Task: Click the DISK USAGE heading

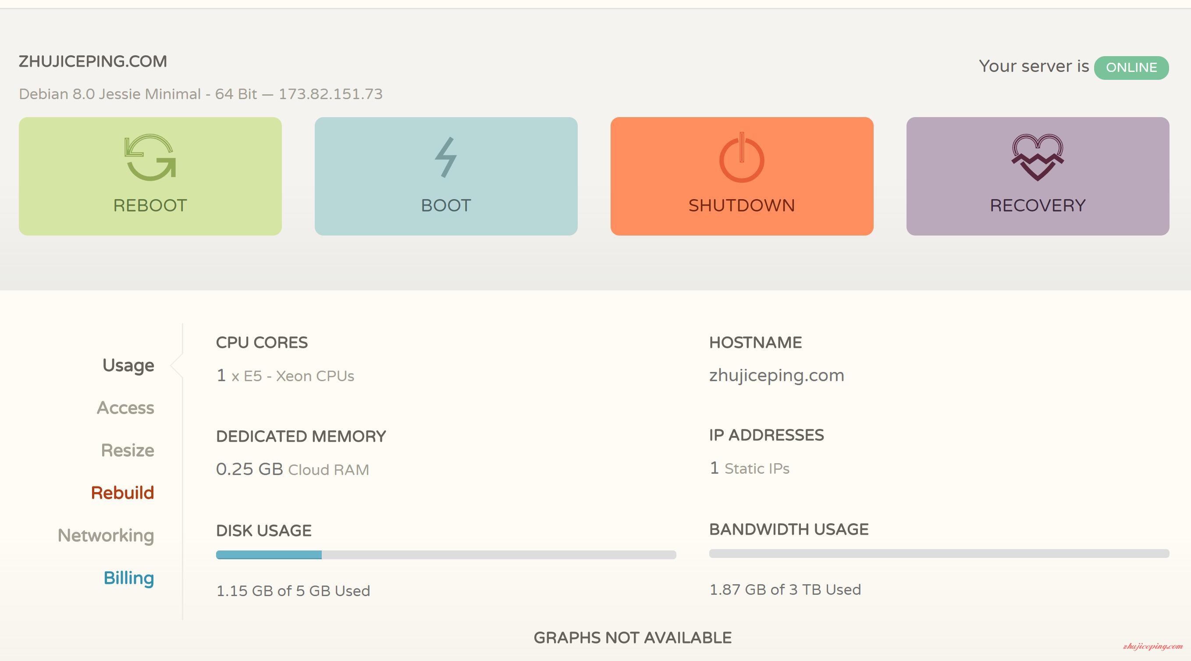Action: (x=263, y=531)
